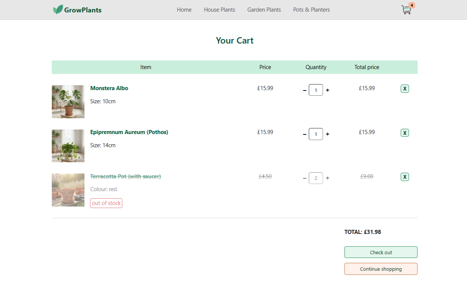Click the cart badge showing 4 items
Screen dimensions: 467x288
411,5
